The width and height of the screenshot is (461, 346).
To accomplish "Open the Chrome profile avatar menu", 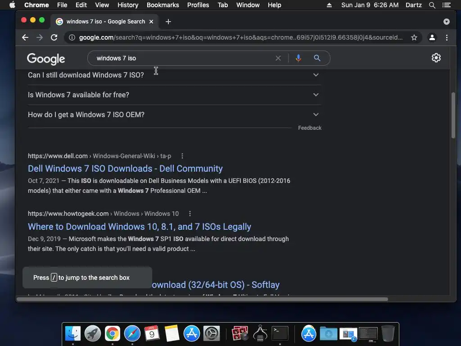I will [432, 37].
